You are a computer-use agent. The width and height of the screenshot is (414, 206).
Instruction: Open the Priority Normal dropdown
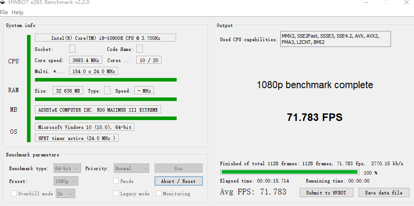click(132, 168)
